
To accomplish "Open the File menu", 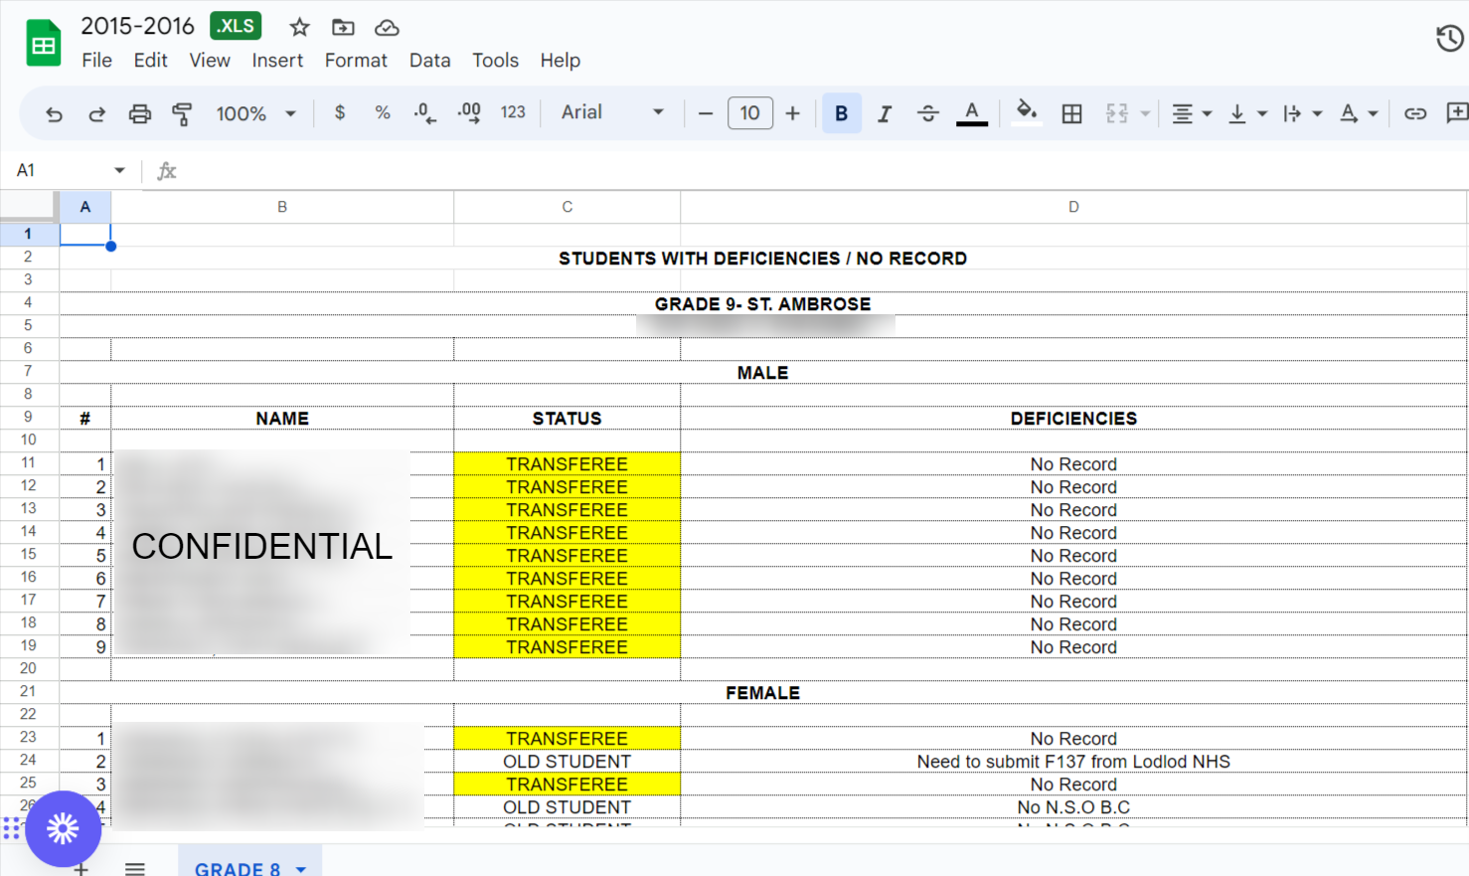I will tap(96, 61).
